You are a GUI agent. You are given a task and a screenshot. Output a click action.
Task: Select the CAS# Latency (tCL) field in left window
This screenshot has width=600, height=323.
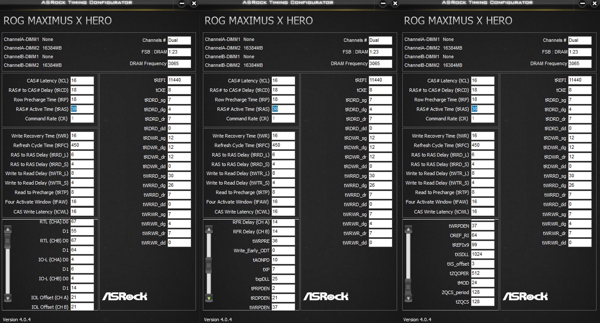pyautogui.click(x=82, y=81)
